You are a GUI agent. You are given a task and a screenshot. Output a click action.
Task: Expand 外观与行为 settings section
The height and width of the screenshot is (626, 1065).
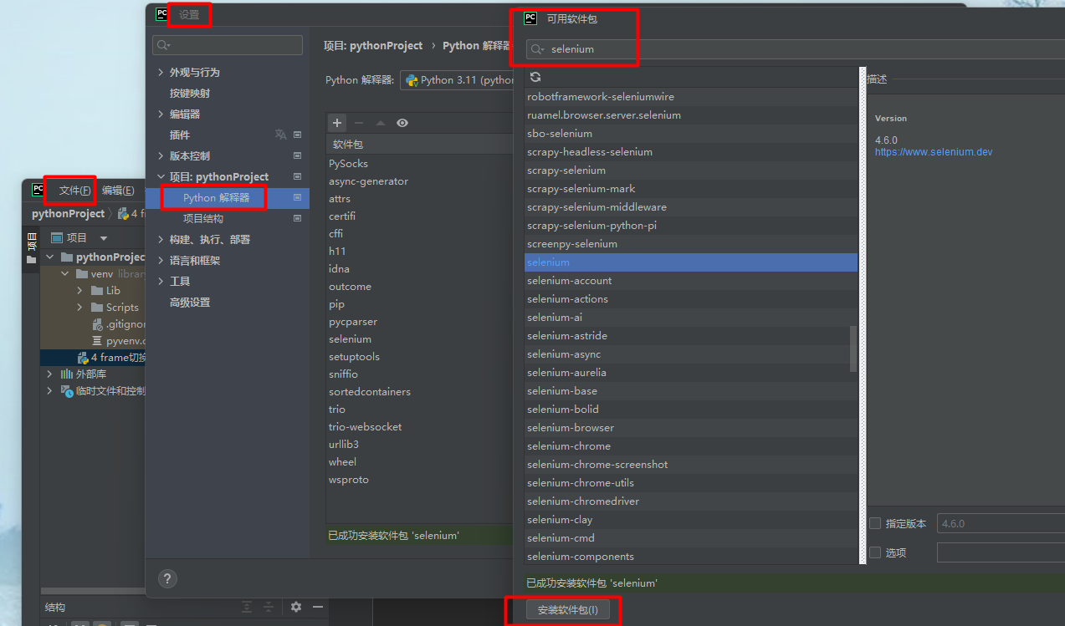161,72
